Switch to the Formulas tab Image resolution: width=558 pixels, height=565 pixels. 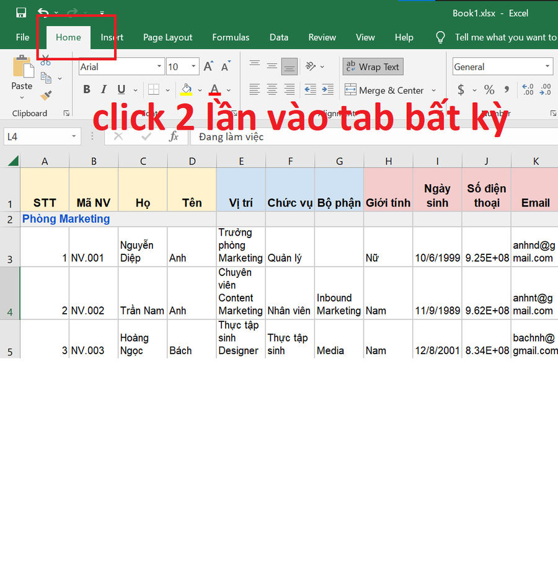click(x=231, y=37)
